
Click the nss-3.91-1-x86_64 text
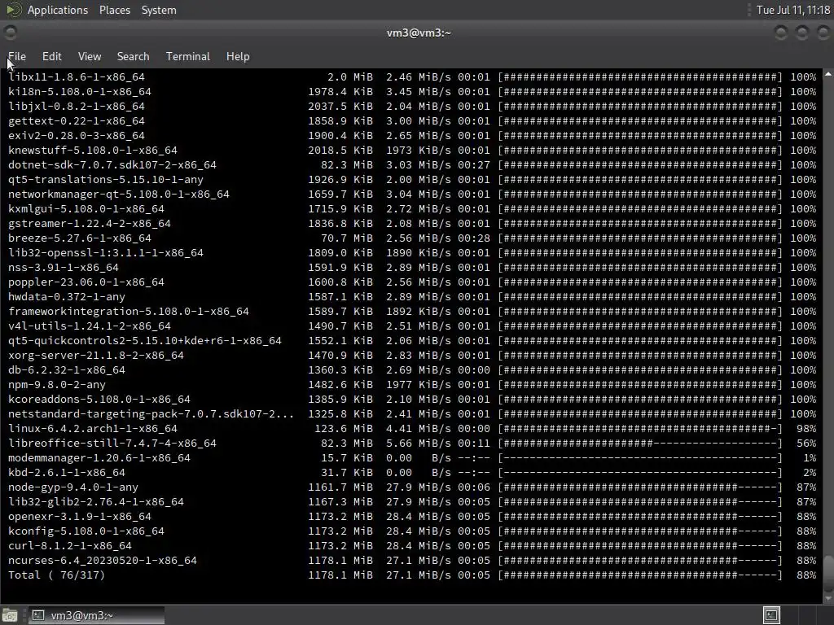(x=64, y=267)
